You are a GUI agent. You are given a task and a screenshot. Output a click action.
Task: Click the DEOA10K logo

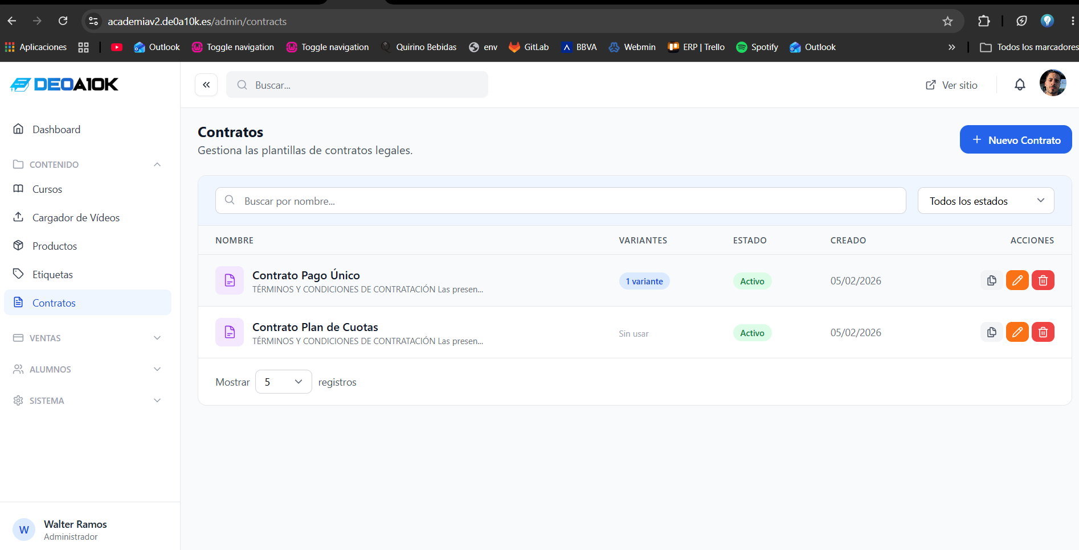(x=64, y=84)
